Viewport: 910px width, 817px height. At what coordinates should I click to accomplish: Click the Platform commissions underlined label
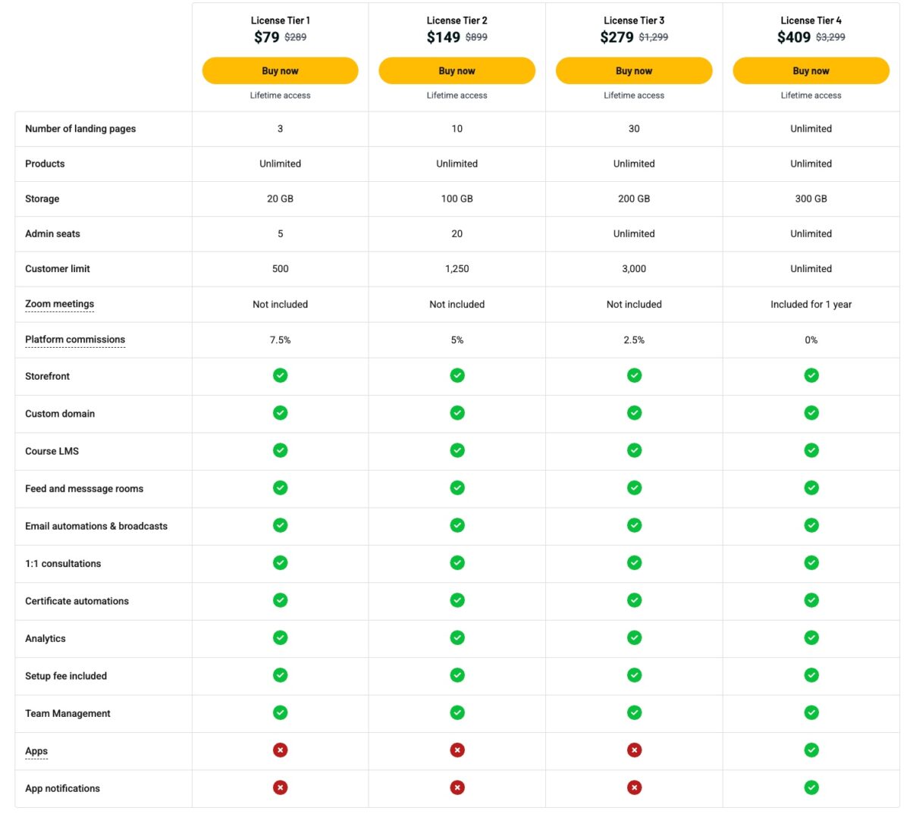(75, 340)
